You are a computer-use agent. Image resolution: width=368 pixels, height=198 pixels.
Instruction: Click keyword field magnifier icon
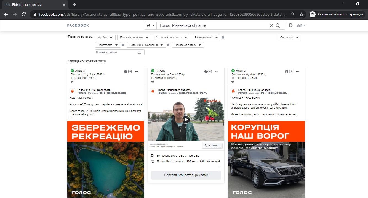[139, 52]
